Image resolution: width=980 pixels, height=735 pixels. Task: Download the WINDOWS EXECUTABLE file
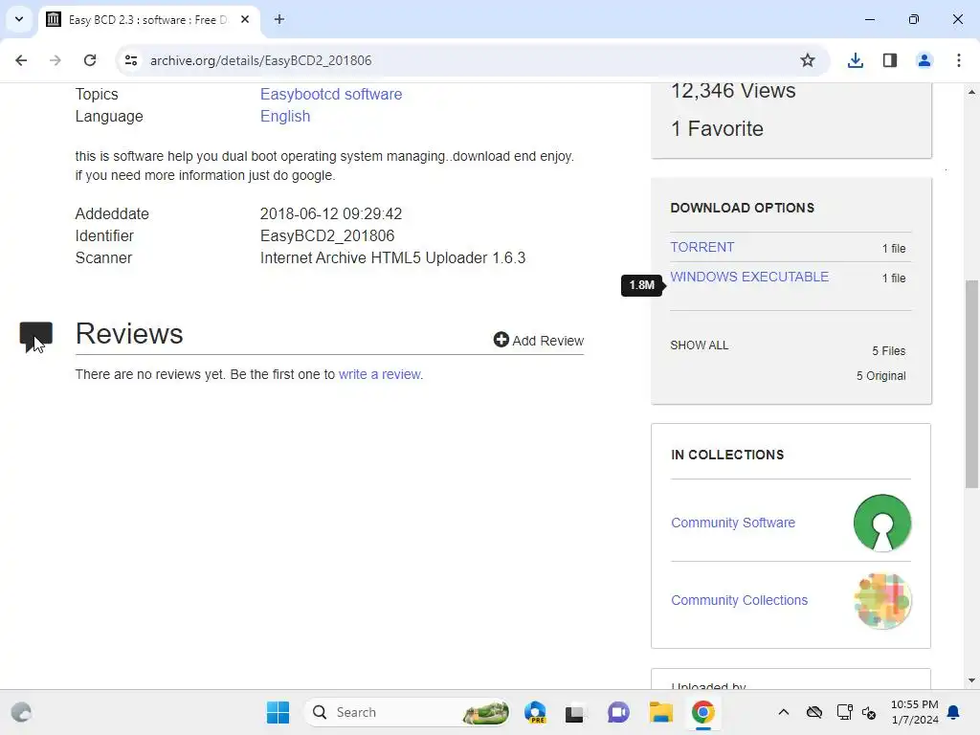[749, 277]
